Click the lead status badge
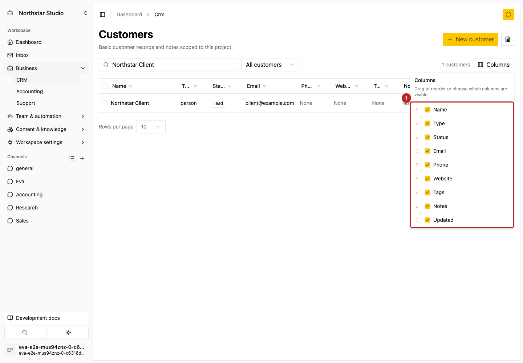The width and height of the screenshot is (523, 363). pyautogui.click(x=219, y=103)
